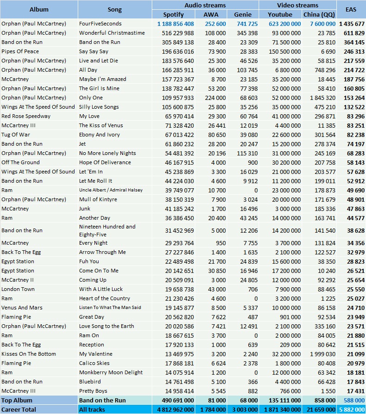This screenshot has width=366, height=414.
Task: Select the Jet song cell
Action: tap(115, 144)
